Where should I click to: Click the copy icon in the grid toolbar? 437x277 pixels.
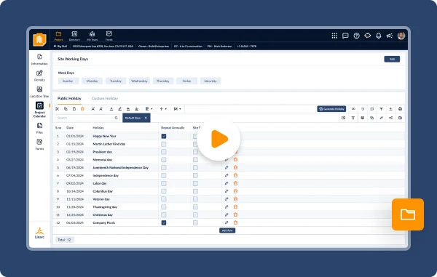pyautogui.click(x=66, y=109)
